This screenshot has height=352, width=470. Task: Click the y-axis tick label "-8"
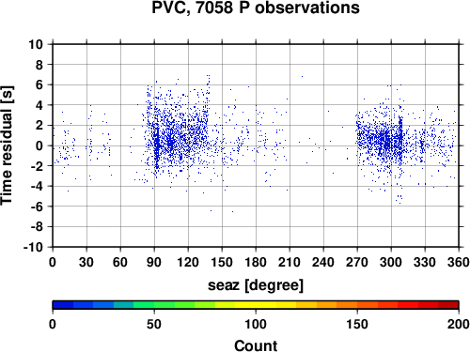coord(37,227)
